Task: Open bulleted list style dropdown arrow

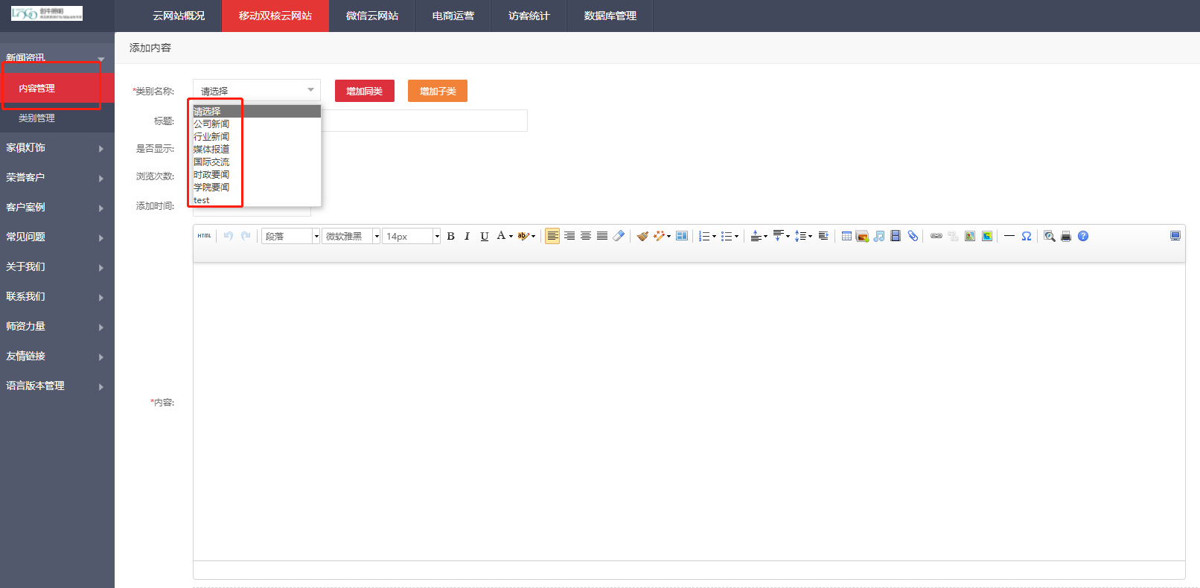Action: tap(736, 236)
